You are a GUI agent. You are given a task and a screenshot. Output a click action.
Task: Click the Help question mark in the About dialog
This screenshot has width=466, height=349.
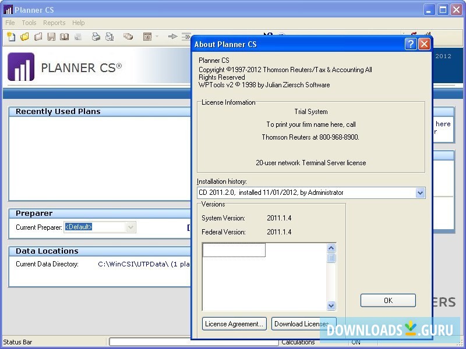click(411, 44)
